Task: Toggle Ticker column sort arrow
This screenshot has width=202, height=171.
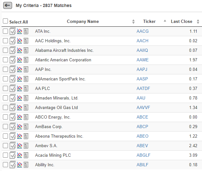Action: [165, 21]
